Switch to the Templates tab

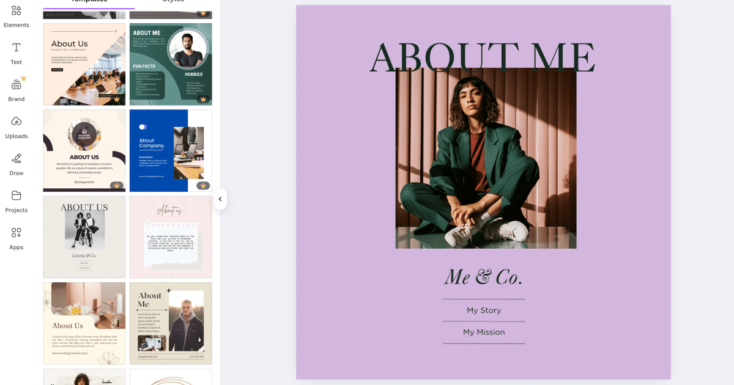[x=89, y=2]
